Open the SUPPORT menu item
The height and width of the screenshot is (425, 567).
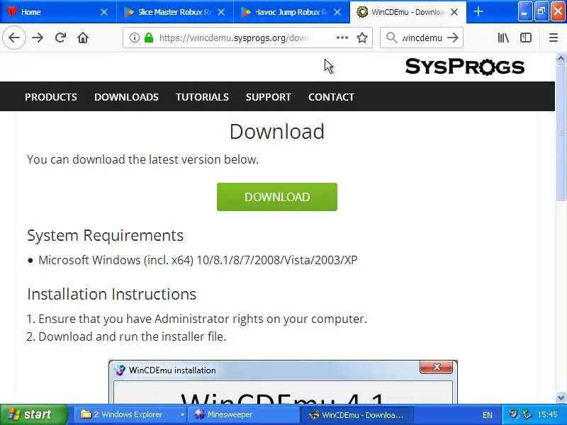[x=269, y=97]
